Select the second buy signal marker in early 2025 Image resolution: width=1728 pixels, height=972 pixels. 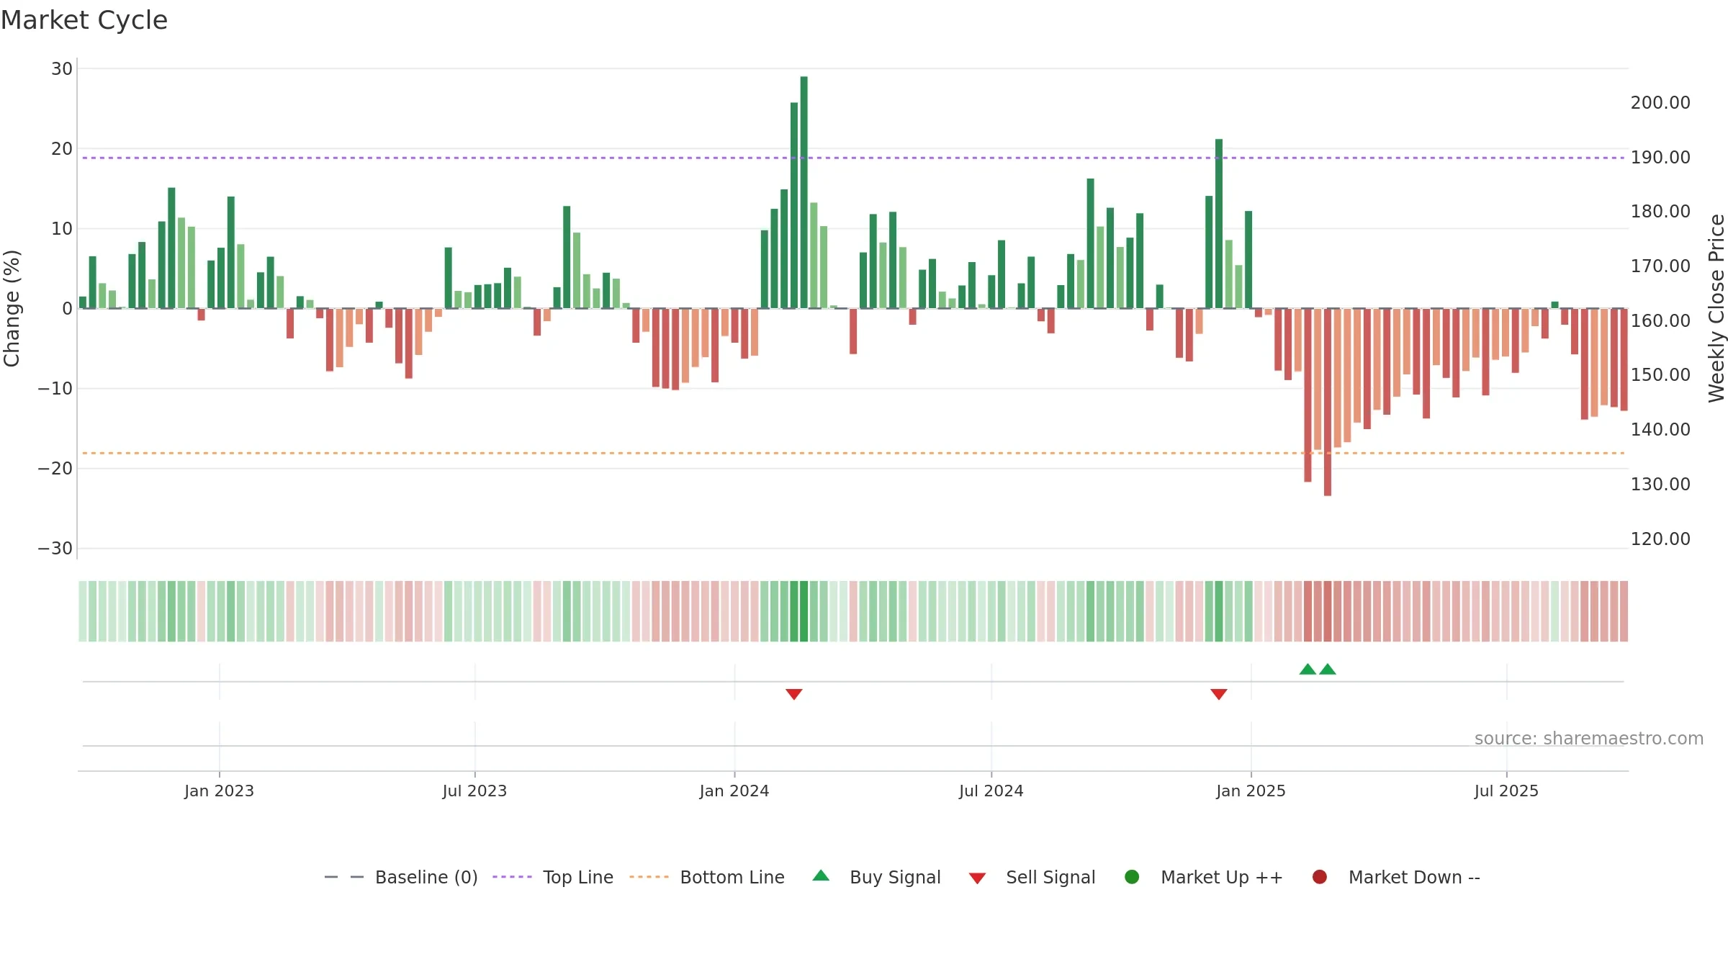click(x=1328, y=670)
